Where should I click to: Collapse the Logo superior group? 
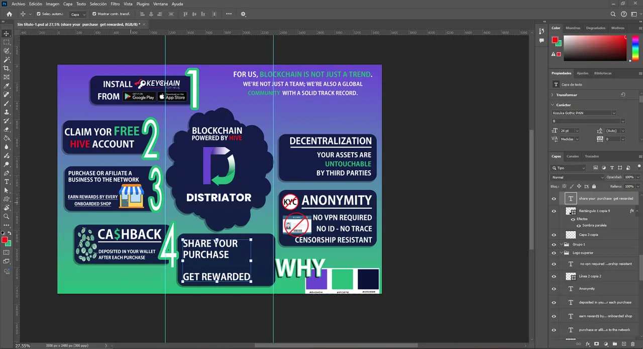(562, 253)
